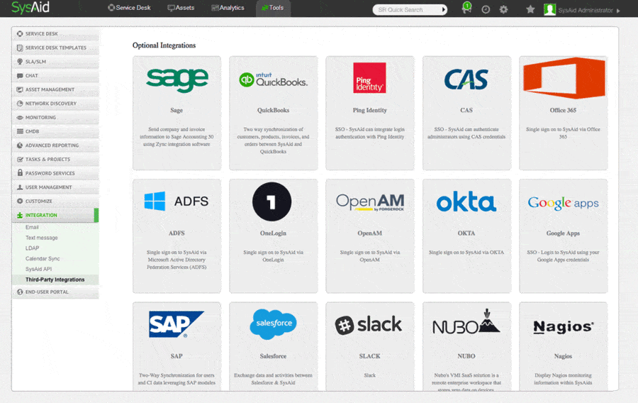Select the QuickBooks logo tile
638x403 pixels.
point(273,79)
